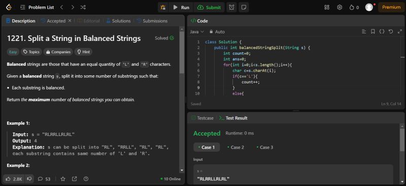Open the Editorial tab
The height and width of the screenshot is (186, 406).
pyautogui.click(x=88, y=21)
